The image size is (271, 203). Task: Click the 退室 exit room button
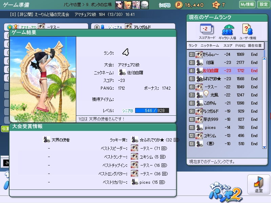pos(258,184)
